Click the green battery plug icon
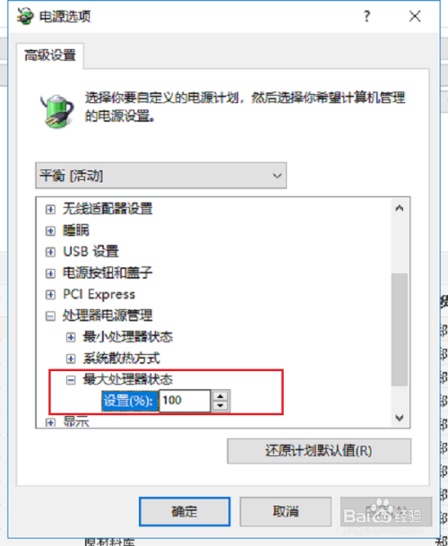This screenshot has height=546, width=448. pos(56,110)
